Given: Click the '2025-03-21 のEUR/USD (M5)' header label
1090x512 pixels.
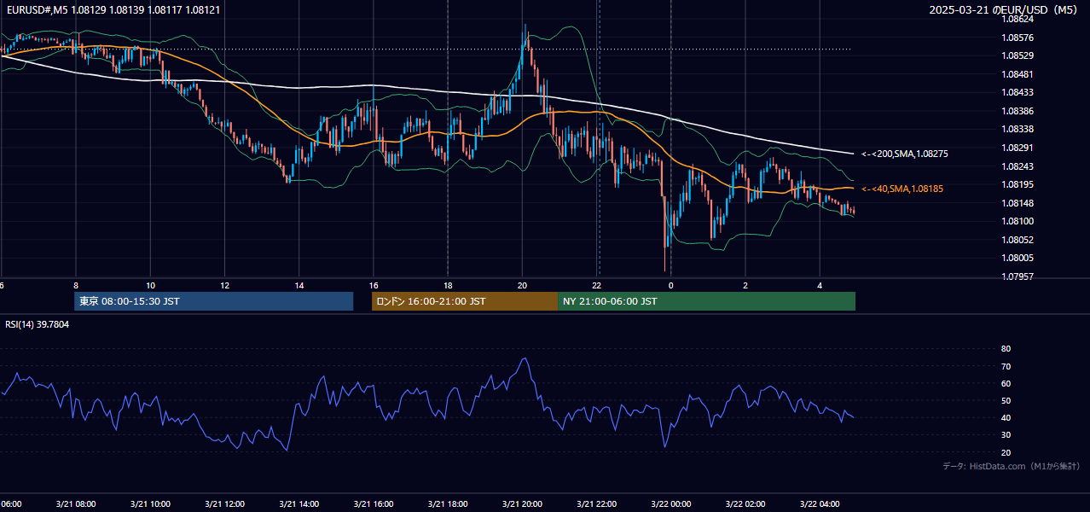Looking at the screenshot, I should click(x=1004, y=9).
